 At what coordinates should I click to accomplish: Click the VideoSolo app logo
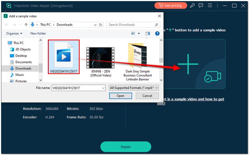click(9, 6)
